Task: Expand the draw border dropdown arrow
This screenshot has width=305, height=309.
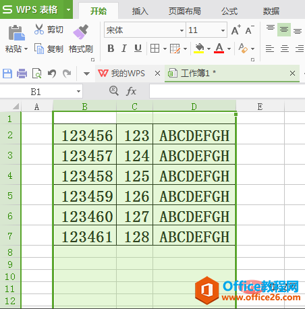Action: click(x=185, y=49)
